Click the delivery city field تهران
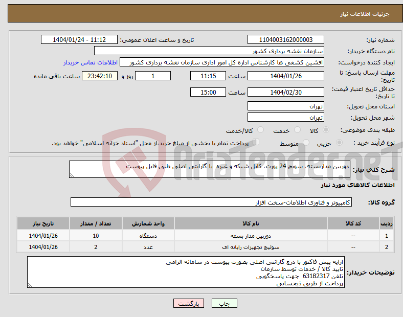 tap(285, 117)
